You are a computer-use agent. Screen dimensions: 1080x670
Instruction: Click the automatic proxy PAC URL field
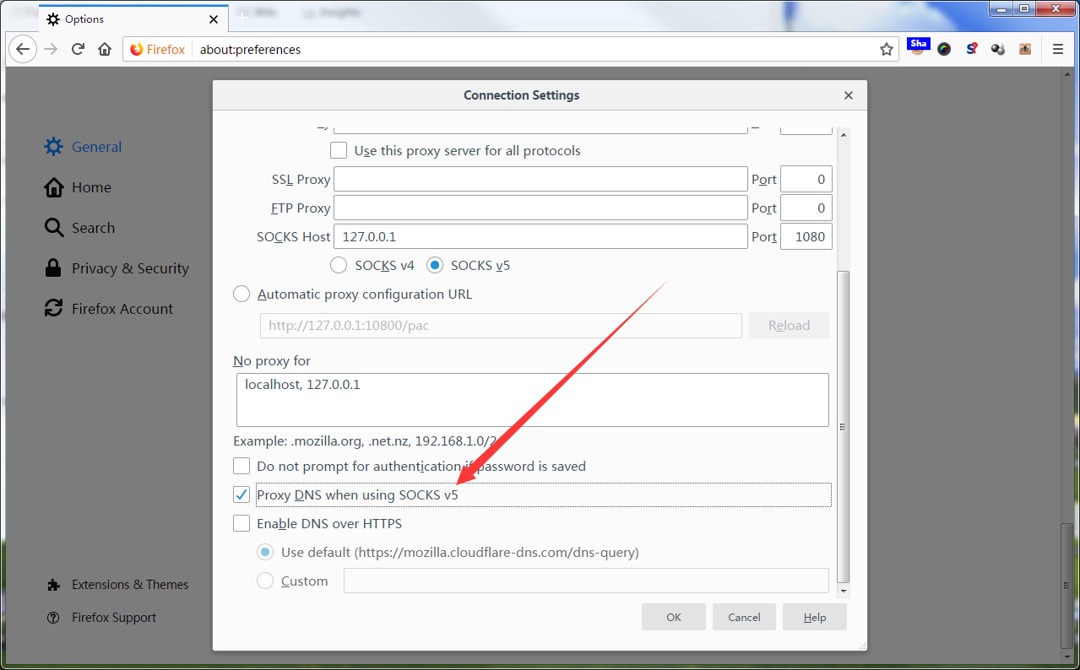(501, 326)
